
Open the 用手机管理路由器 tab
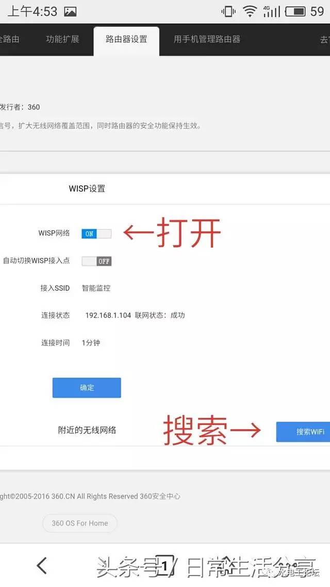(207, 39)
